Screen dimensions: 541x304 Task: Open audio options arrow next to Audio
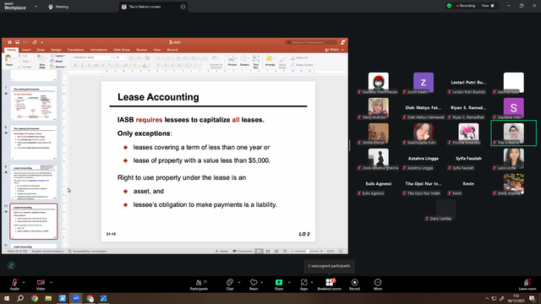click(x=24, y=282)
